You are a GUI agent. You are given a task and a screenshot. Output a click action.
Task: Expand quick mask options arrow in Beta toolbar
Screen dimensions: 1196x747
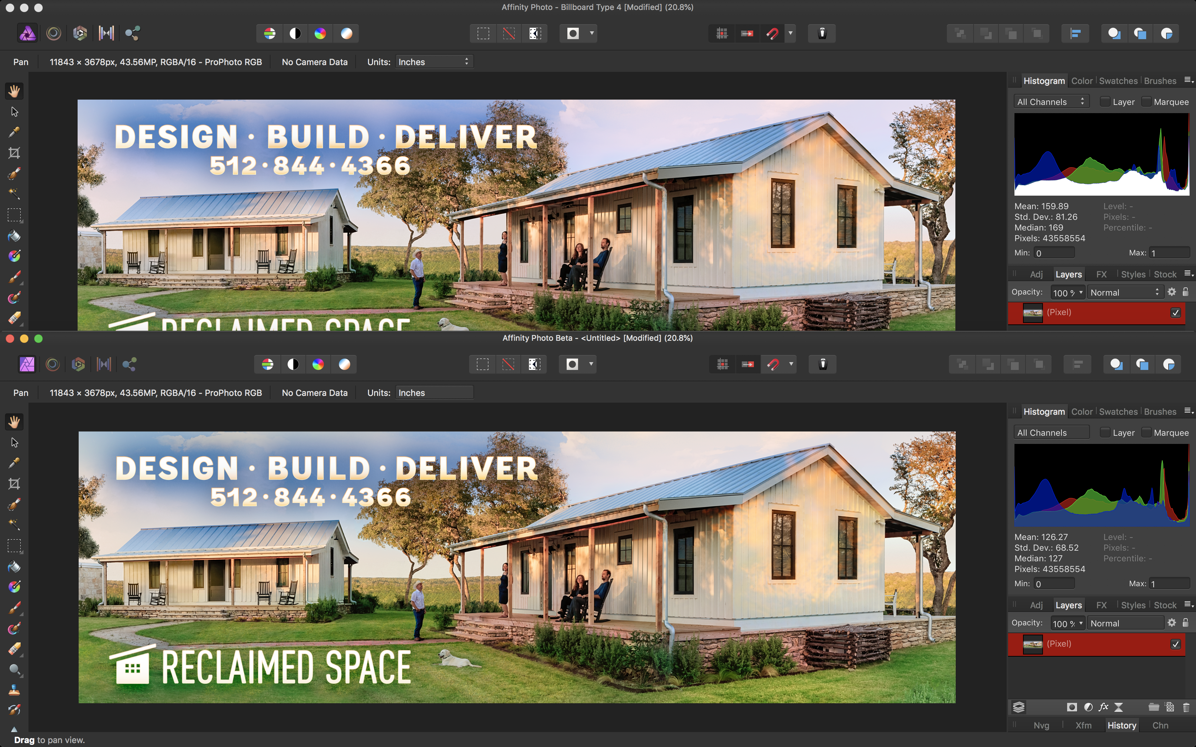pyautogui.click(x=591, y=365)
